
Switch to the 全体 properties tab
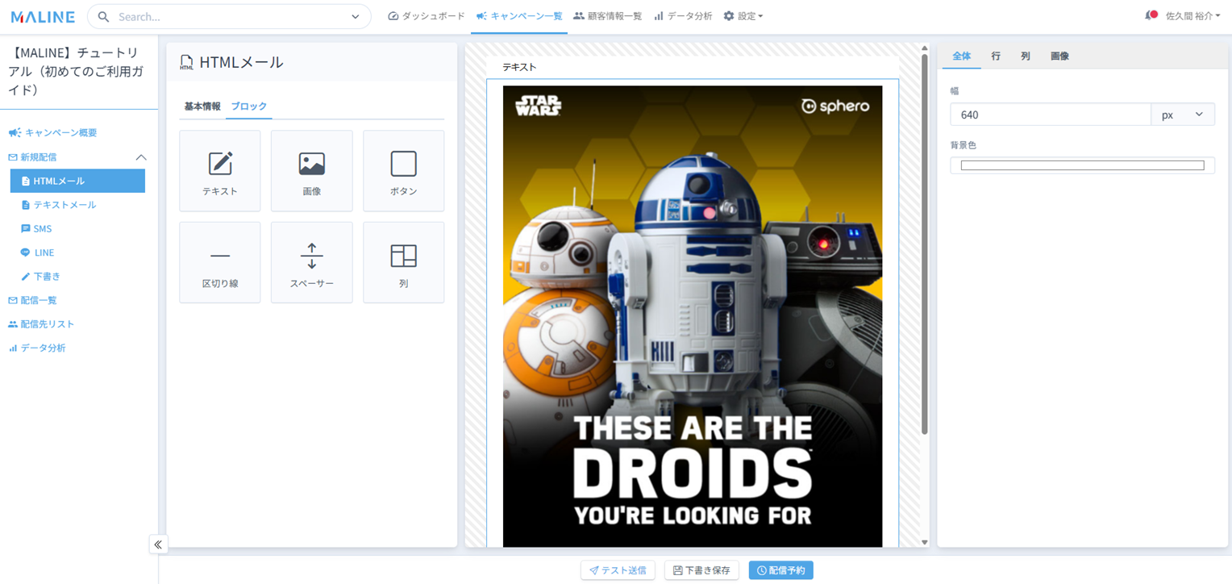click(962, 56)
